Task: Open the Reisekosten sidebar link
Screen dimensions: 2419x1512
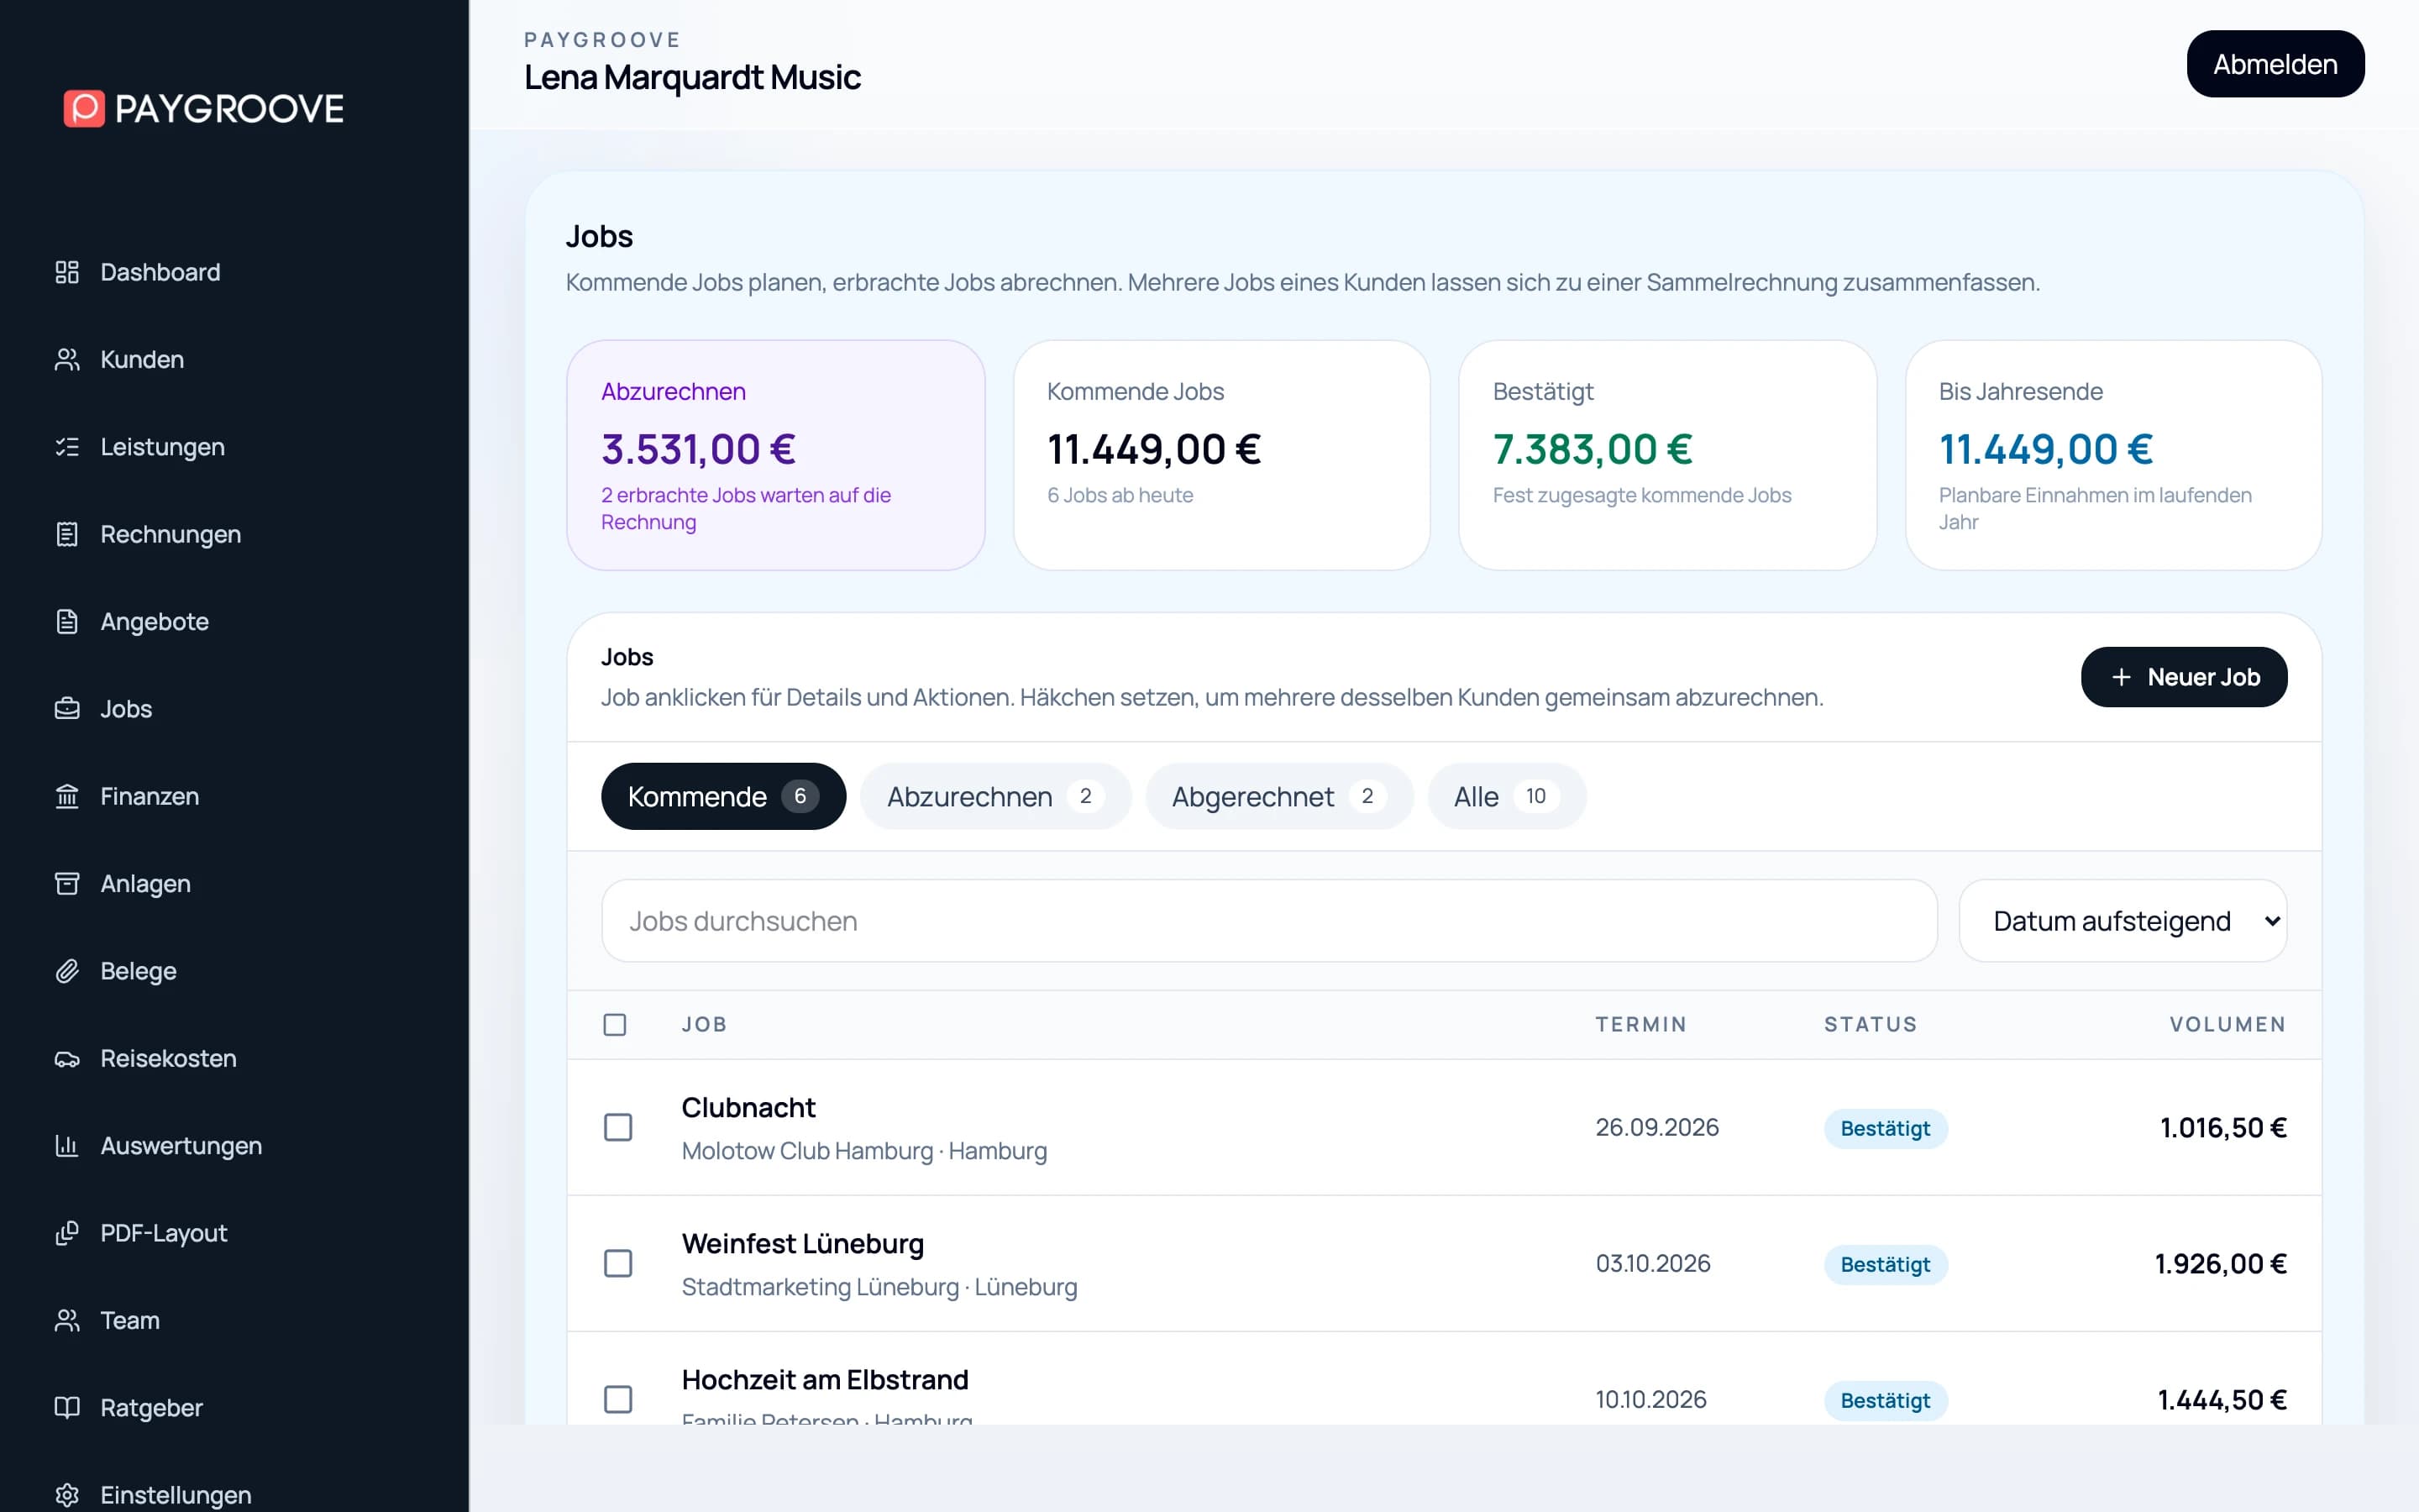Action: (168, 1058)
